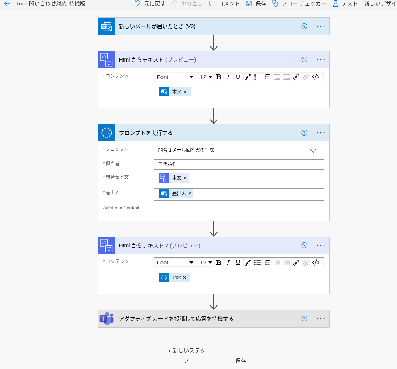Click the やり直し redo button
Image resolution: width=397 pixels, height=369 pixels.
(x=187, y=3)
